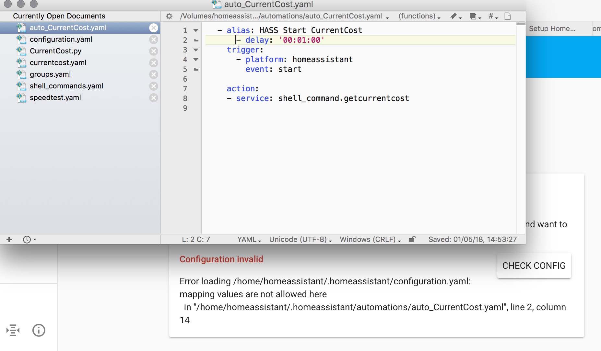Select auto_CurrentCost.yaml in open documents
Screen dimensions: 601x351
point(80,28)
